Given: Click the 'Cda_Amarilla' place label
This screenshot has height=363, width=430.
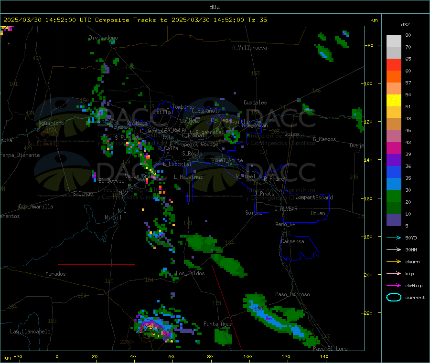Looking at the screenshot, I should pos(36,207).
